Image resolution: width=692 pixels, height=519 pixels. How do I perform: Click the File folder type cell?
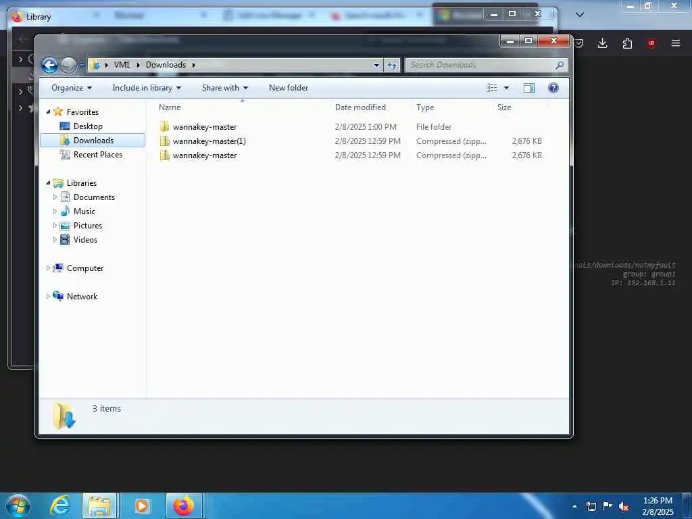point(433,126)
